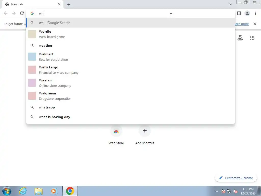Image resolution: width=261 pixels, height=196 pixels.
Task: Open the tab search dropdown arrow
Action: click(230, 4)
